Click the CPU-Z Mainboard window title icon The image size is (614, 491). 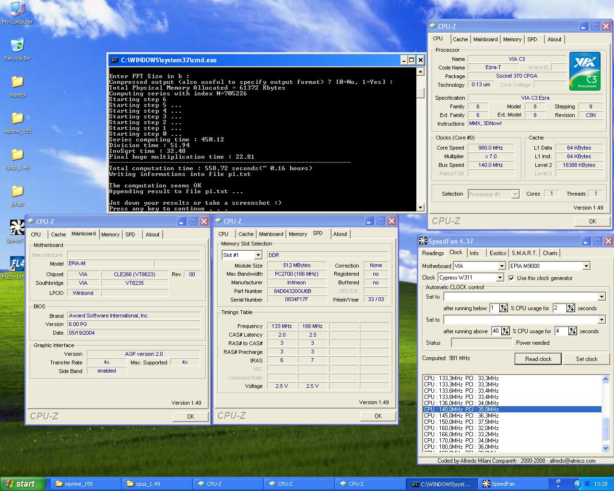(31, 221)
